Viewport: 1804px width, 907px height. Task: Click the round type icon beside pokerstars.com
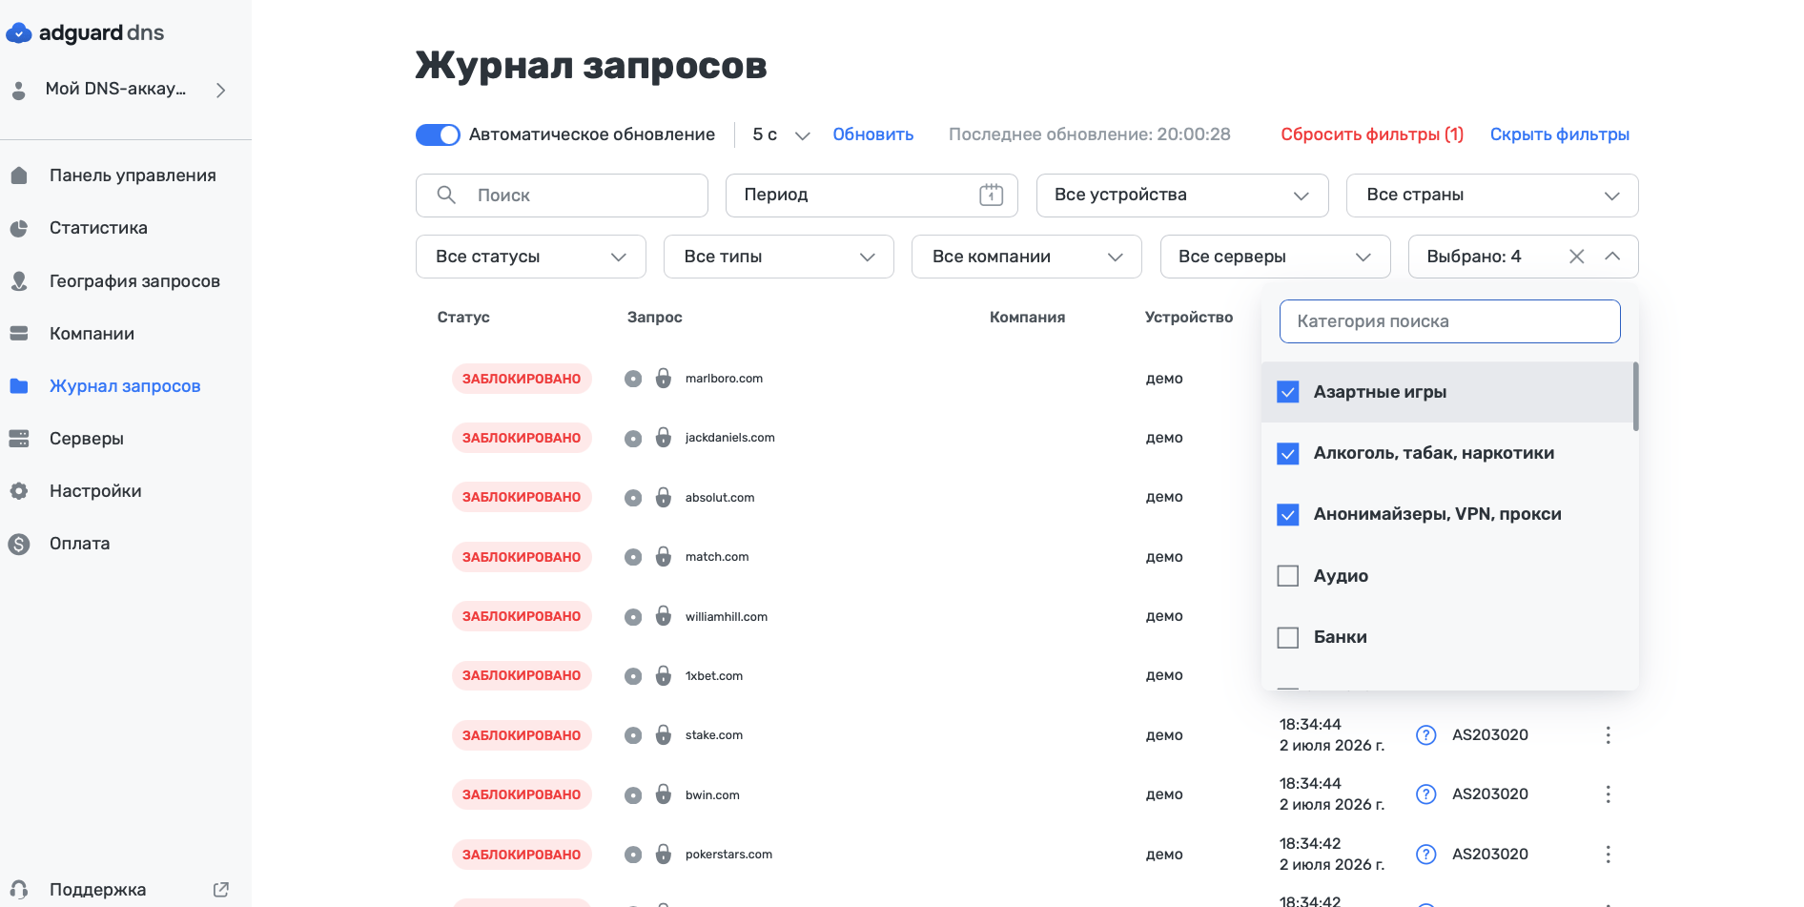pyautogui.click(x=633, y=855)
